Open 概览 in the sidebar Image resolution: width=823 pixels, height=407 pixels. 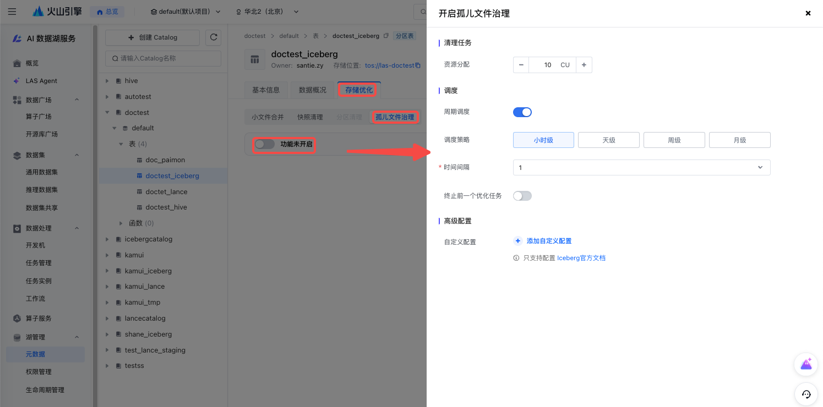(x=32, y=63)
